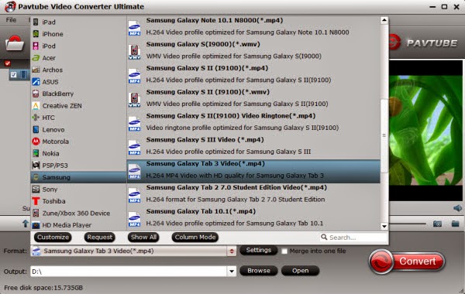Click the Customize button
The height and width of the screenshot is (294, 465).
tap(53, 238)
